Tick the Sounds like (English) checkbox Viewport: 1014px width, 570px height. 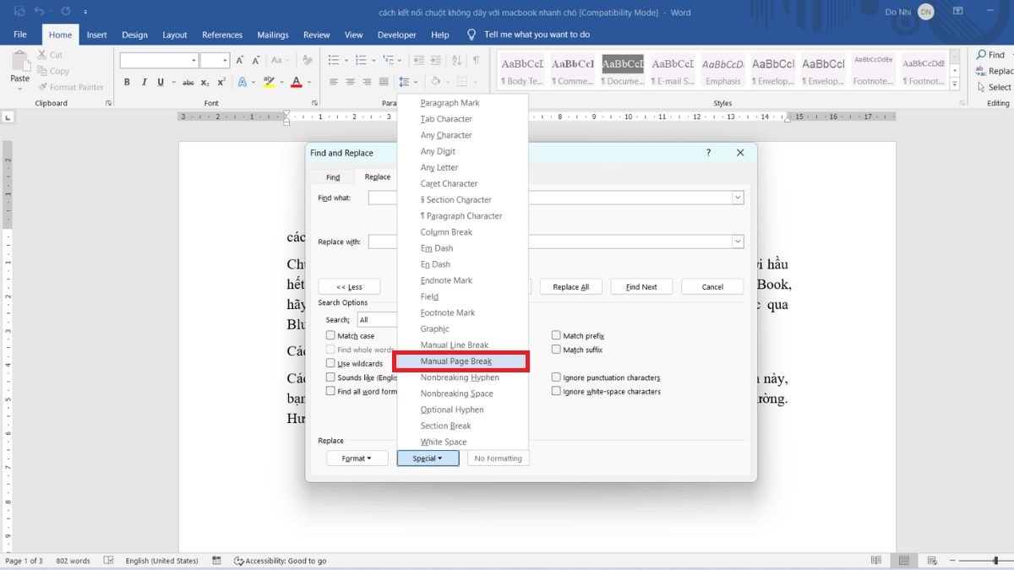coord(330,377)
